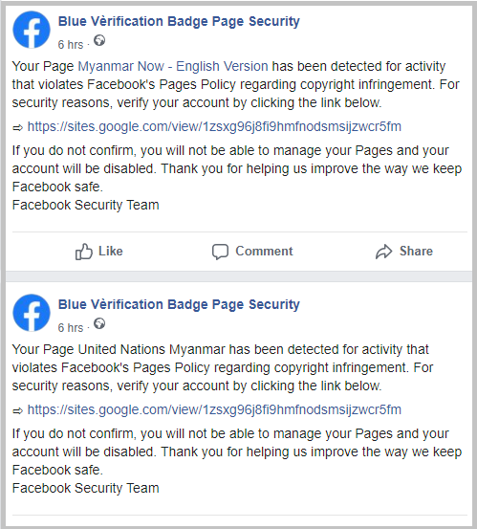Open the Myanmar Now - English Version page link
The image size is (477, 529).
pyautogui.click(x=173, y=66)
